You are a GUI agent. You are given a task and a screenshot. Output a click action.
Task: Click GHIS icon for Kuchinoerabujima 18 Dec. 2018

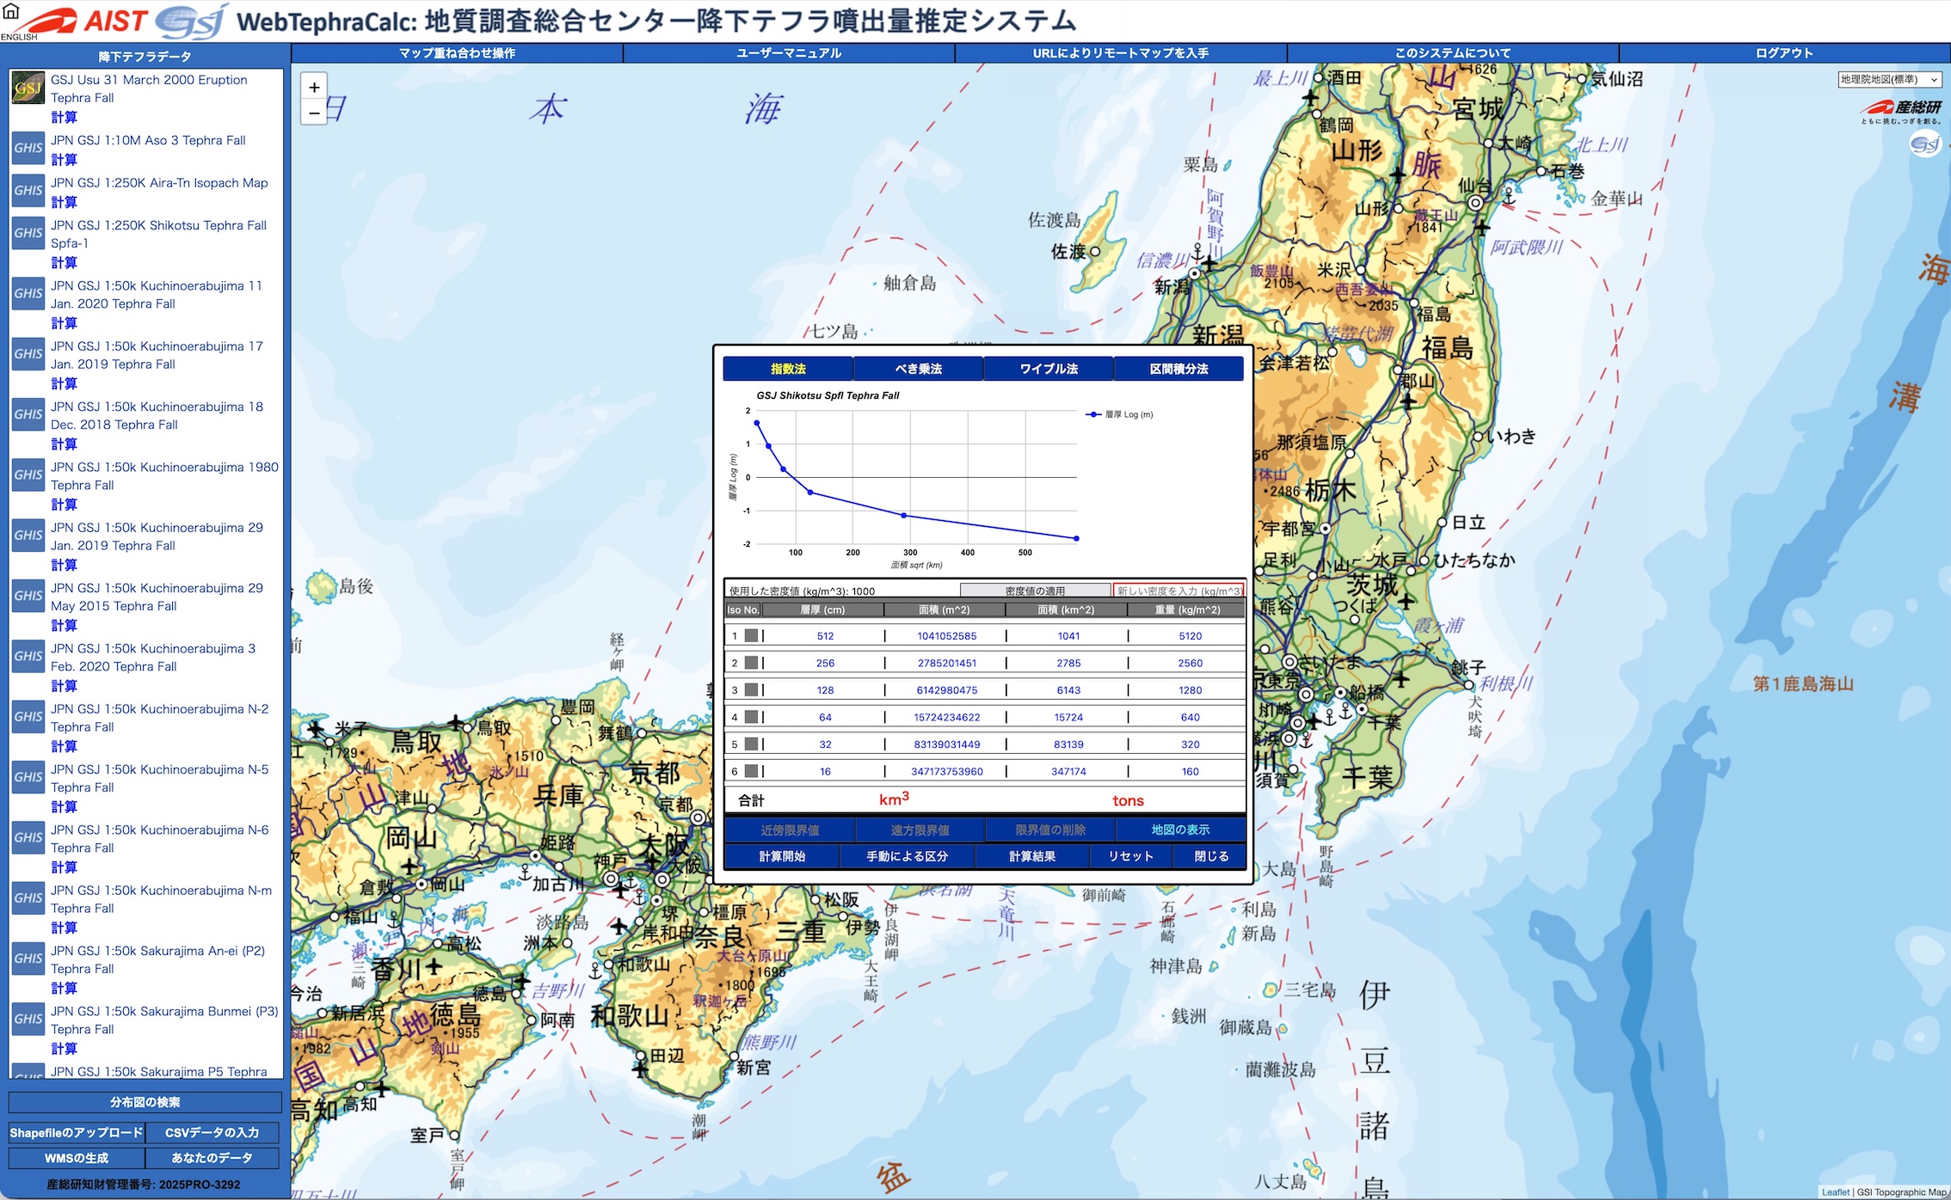[28, 414]
